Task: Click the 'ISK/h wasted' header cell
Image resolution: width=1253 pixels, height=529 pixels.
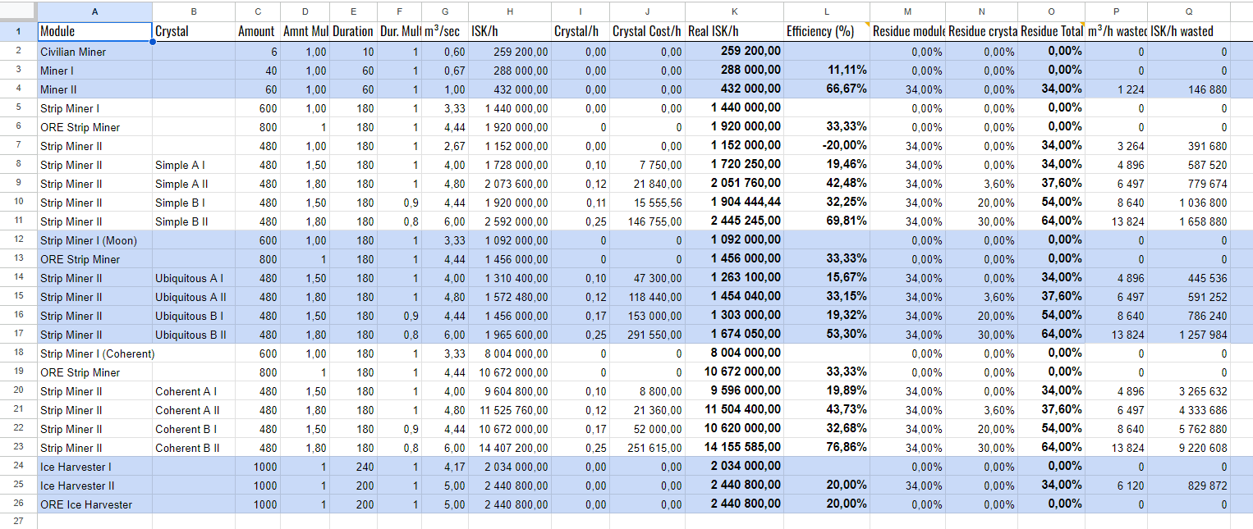Action: pos(1189,32)
